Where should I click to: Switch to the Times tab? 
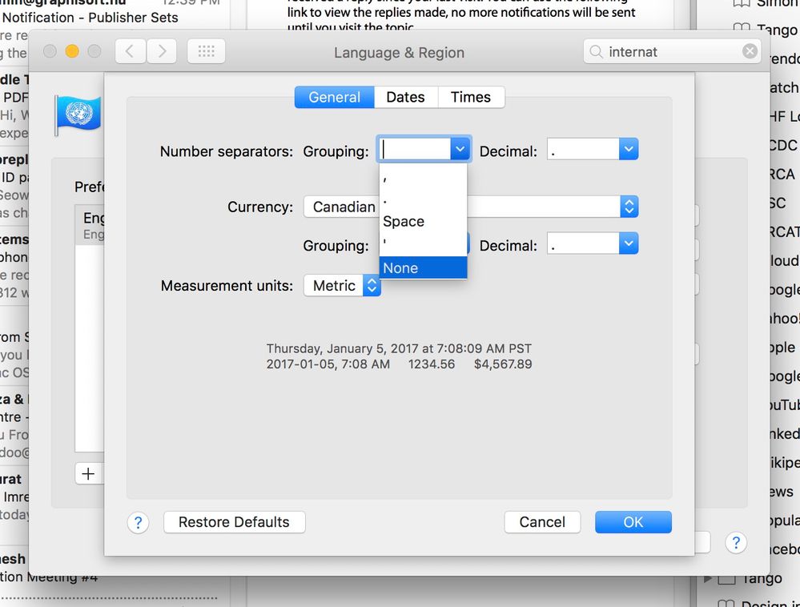(470, 97)
